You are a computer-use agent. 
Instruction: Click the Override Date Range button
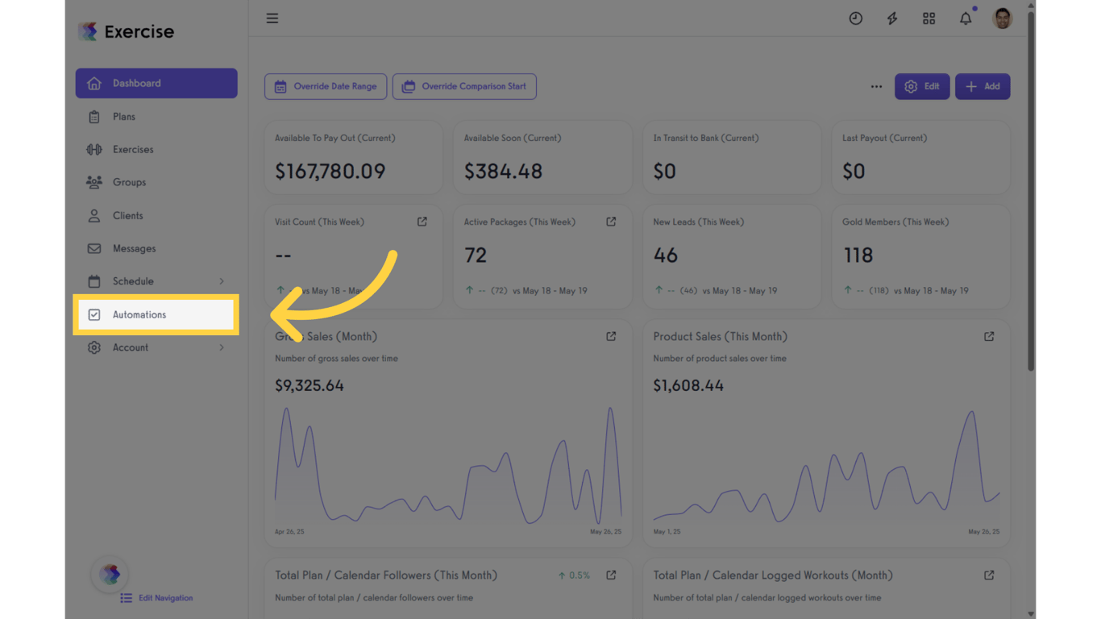[326, 86]
